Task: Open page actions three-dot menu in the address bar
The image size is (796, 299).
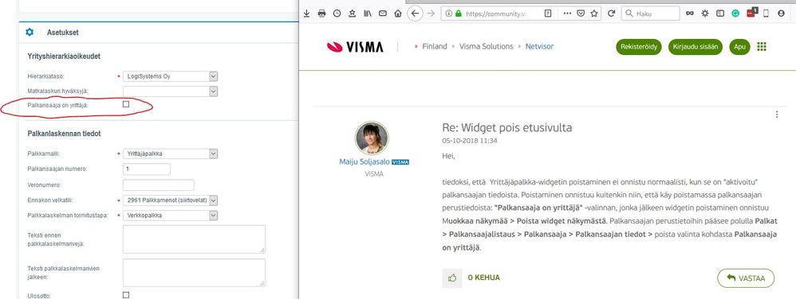Action: pyautogui.click(x=568, y=14)
